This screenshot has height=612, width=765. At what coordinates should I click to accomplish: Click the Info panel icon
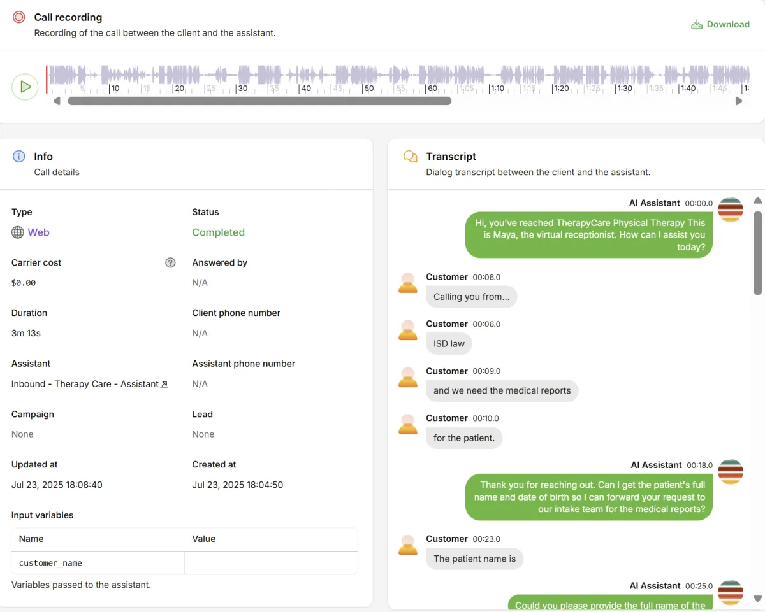pos(19,157)
